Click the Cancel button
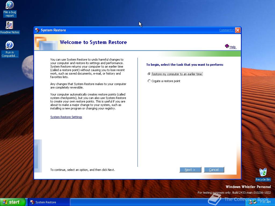275x206 pixels. point(214,170)
